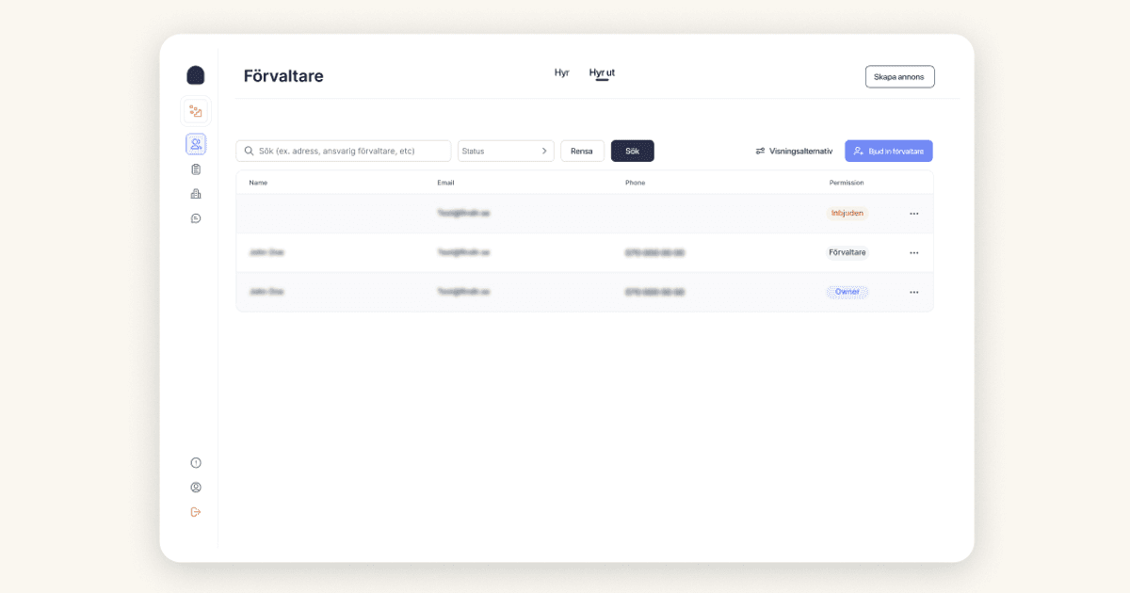Image resolution: width=1130 pixels, height=593 pixels.
Task: Click the info circle icon in sidebar
Action: [x=196, y=463]
